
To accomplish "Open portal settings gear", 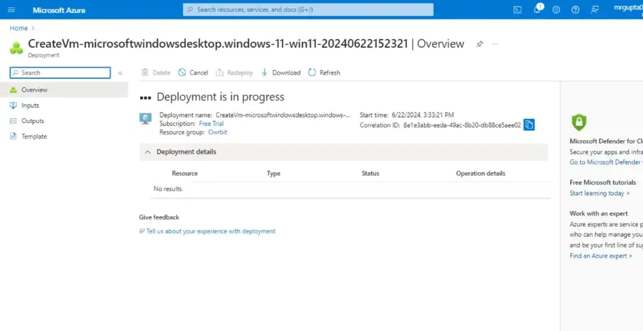I will point(556,10).
